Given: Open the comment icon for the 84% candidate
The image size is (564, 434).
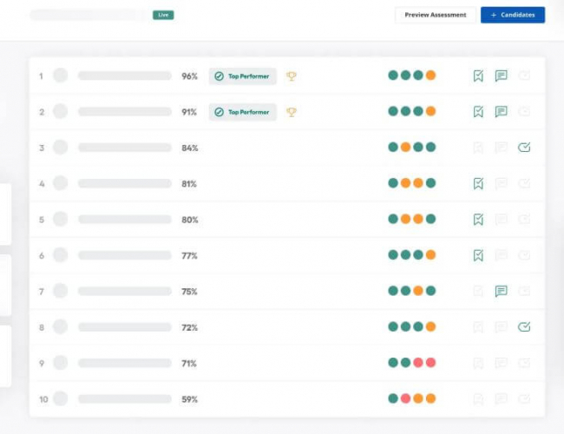Looking at the screenshot, I should (x=501, y=148).
